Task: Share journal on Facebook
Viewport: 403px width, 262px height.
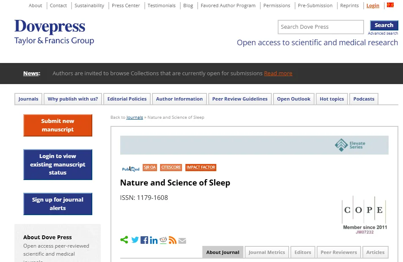Action: [x=144, y=240]
